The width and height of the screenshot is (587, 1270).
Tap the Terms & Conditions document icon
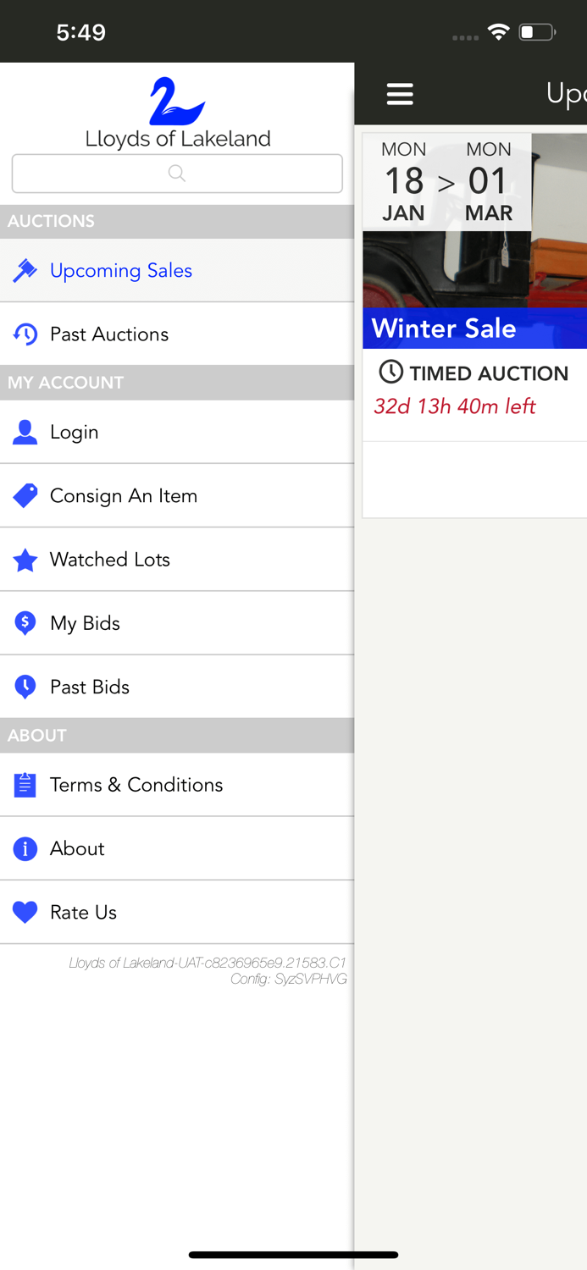coord(25,784)
